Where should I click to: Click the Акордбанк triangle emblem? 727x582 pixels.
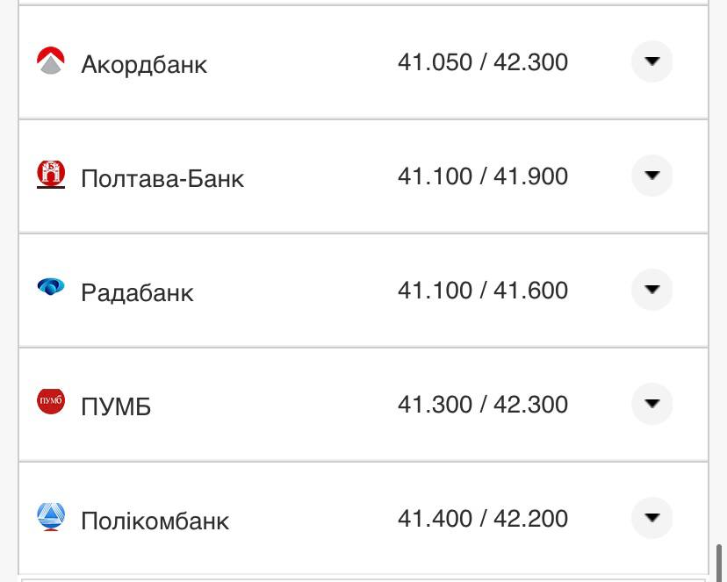click(x=51, y=62)
